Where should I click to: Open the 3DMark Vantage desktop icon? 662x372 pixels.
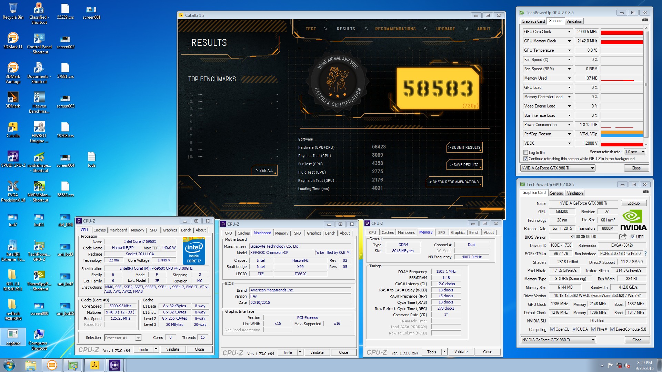[x=13, y=73]
